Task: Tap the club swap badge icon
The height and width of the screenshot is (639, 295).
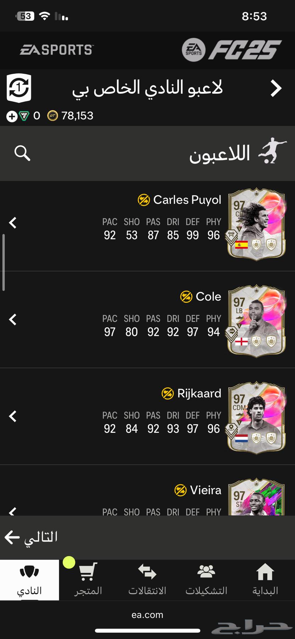Action: coord(19,88)
